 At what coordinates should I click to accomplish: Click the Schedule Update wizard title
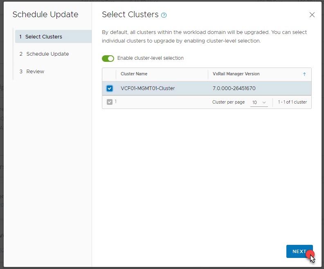coord(45,15)
